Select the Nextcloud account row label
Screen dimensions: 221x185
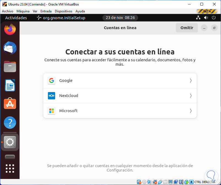pos(69,96)
